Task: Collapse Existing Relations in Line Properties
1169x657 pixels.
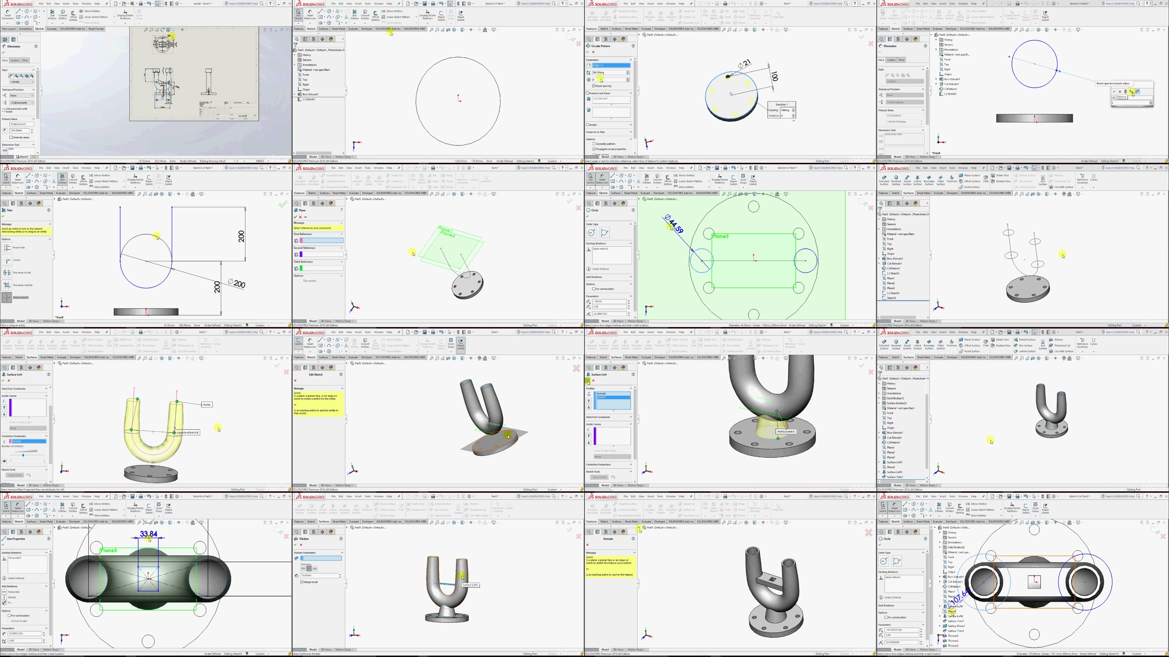Action: (46, 553)
